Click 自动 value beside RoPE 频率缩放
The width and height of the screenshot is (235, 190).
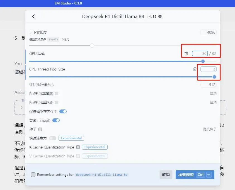213,103
